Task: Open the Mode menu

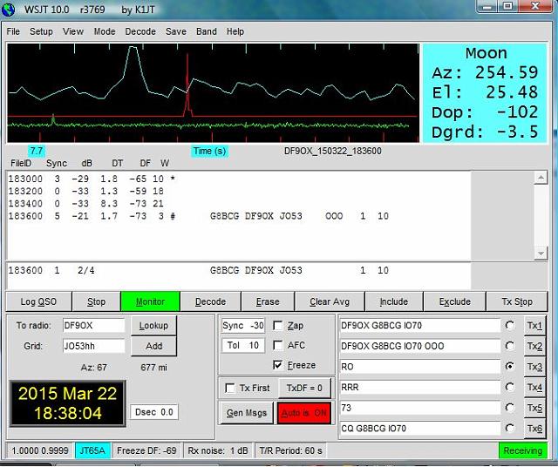Action: coord(105,31)
